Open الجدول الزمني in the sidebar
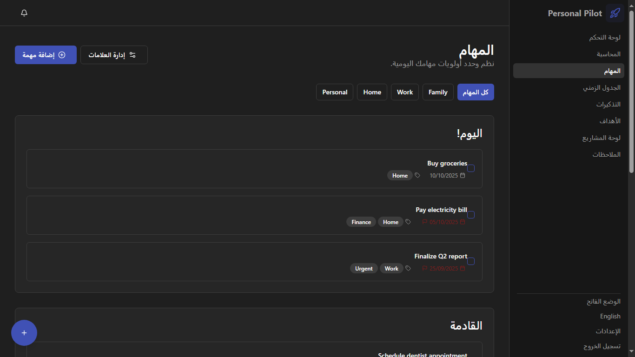The height and width of the screenshot is (357, 635). pos(602,87)
